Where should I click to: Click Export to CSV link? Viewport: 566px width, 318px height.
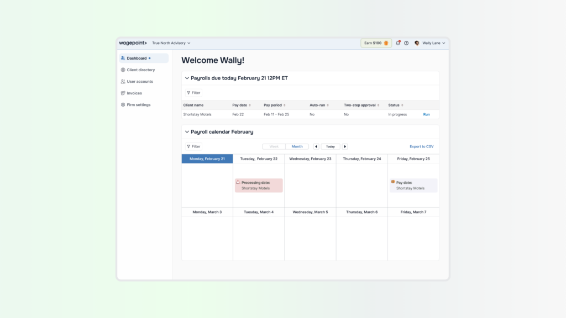421,147
